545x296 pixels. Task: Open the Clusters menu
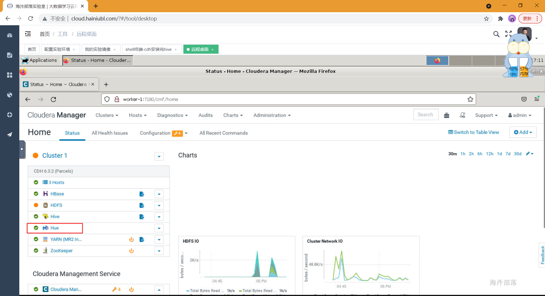[107, 115]
